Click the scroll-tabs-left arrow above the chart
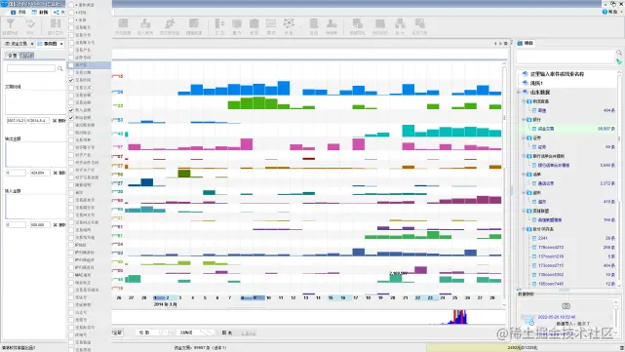The height and width of the screenshot is (352, 625). click(495, 44)
